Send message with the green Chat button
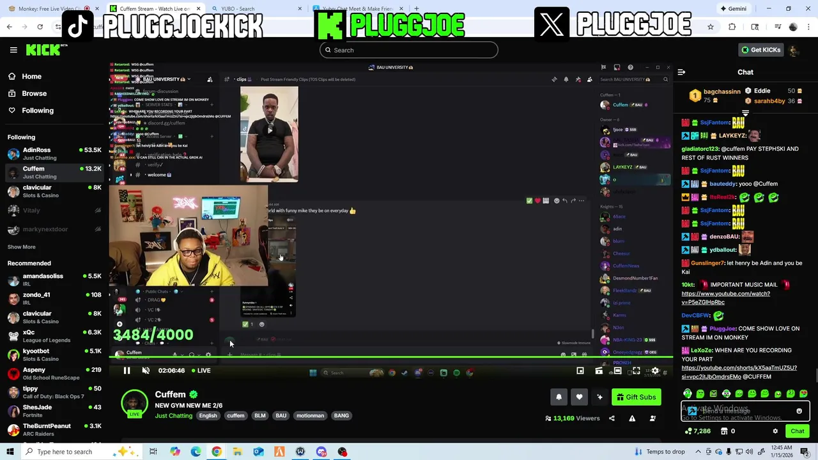Viewport: 818px width, 460px height. tap(798, 431)
